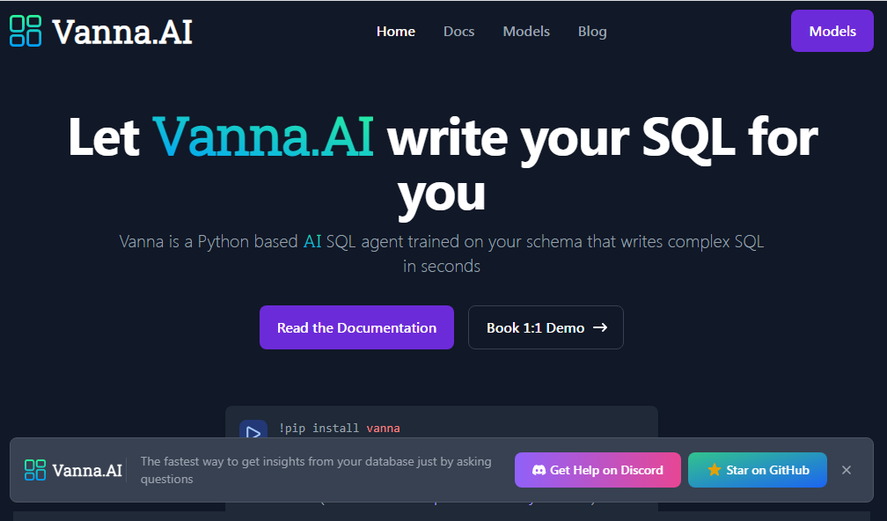Open the Blog nav link
887x521 pixels.
coord(592,32)
